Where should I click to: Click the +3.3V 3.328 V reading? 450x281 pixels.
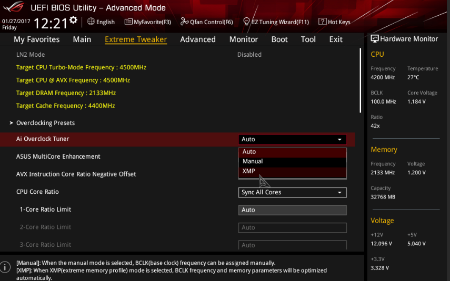point(379,268)
